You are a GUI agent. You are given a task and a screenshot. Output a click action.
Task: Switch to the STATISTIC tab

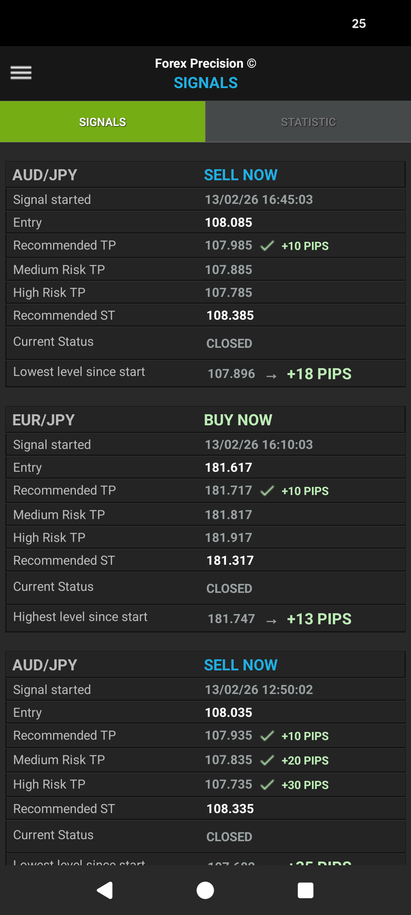click(x=308, y=122)
